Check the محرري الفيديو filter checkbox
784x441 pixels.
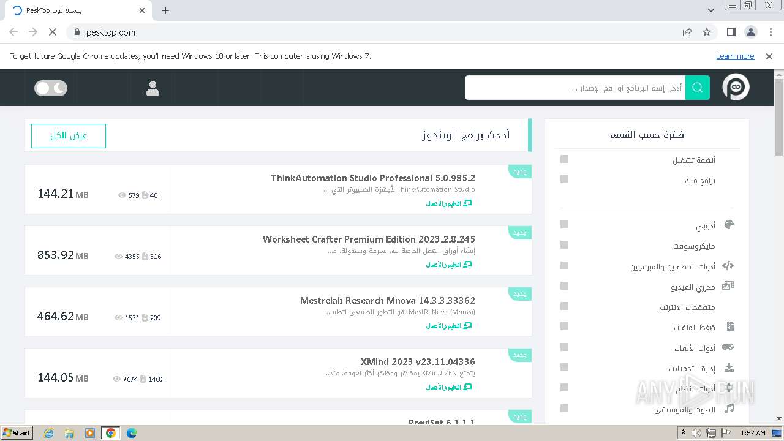(x=565, y=286)
